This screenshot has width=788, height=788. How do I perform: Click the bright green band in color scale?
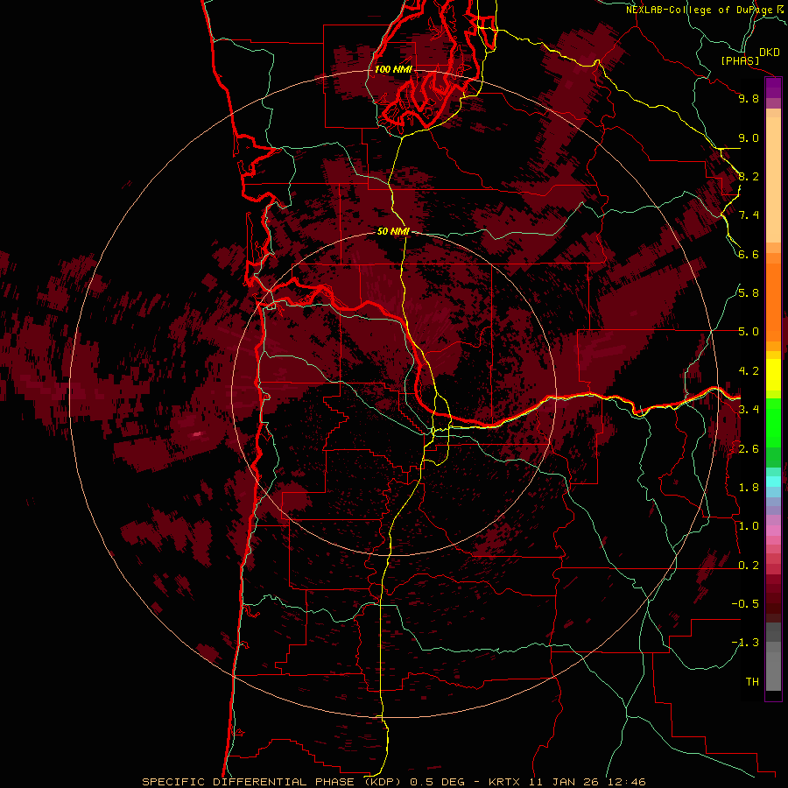pyautogui.click(x=773, y=423)
